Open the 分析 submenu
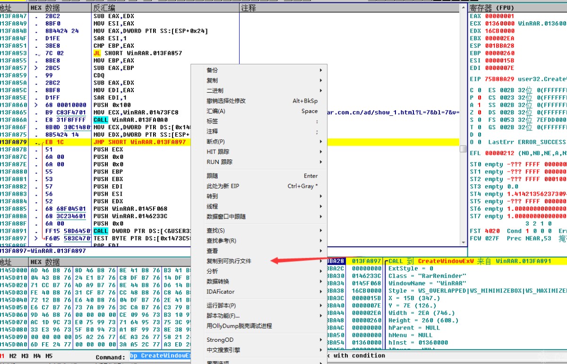567x364 pixels. (x=259, y=271)
